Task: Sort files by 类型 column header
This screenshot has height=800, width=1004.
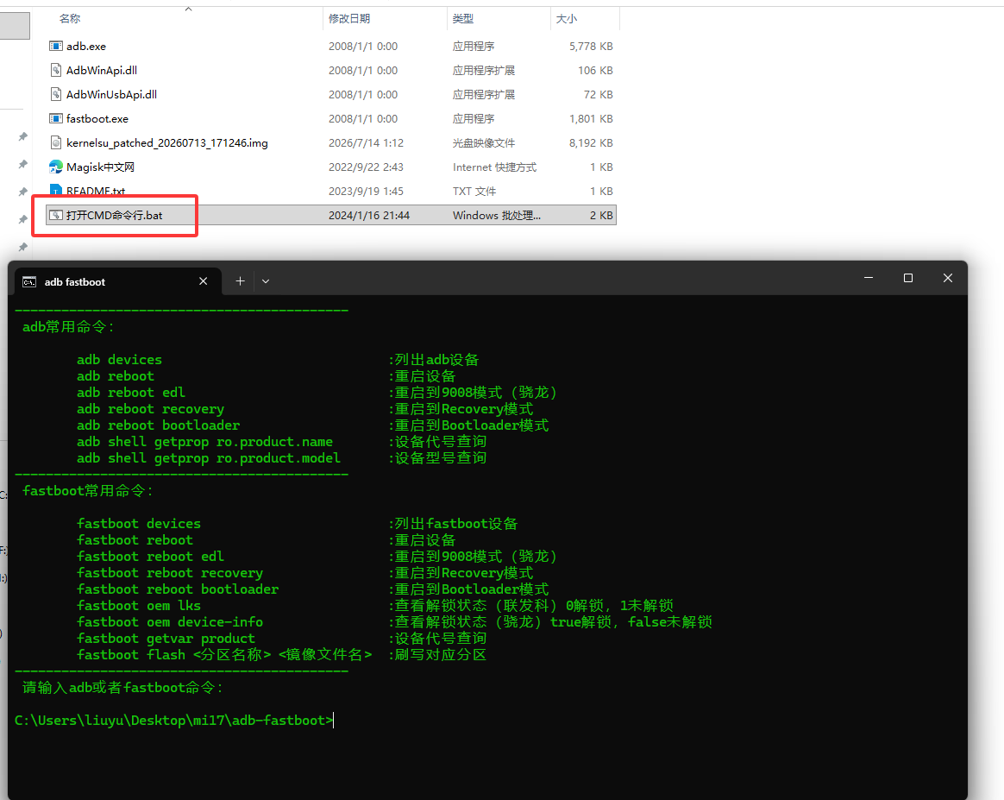Action: click(463, 19)
